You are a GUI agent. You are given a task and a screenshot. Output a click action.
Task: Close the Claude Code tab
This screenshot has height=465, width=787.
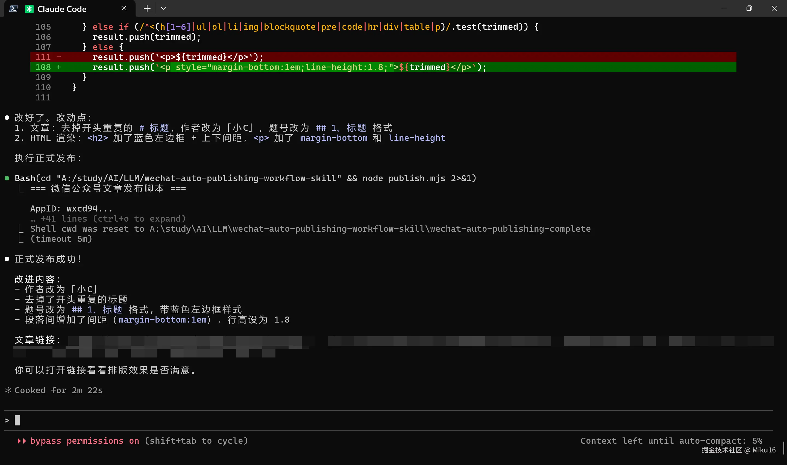tap(124, 8)
